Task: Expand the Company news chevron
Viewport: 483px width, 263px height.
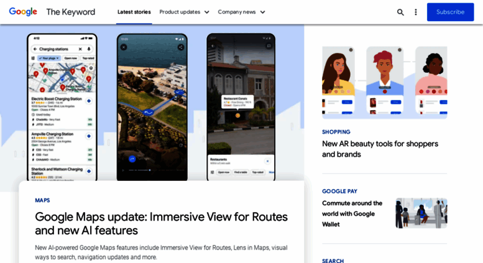Action: click(262, 12)
